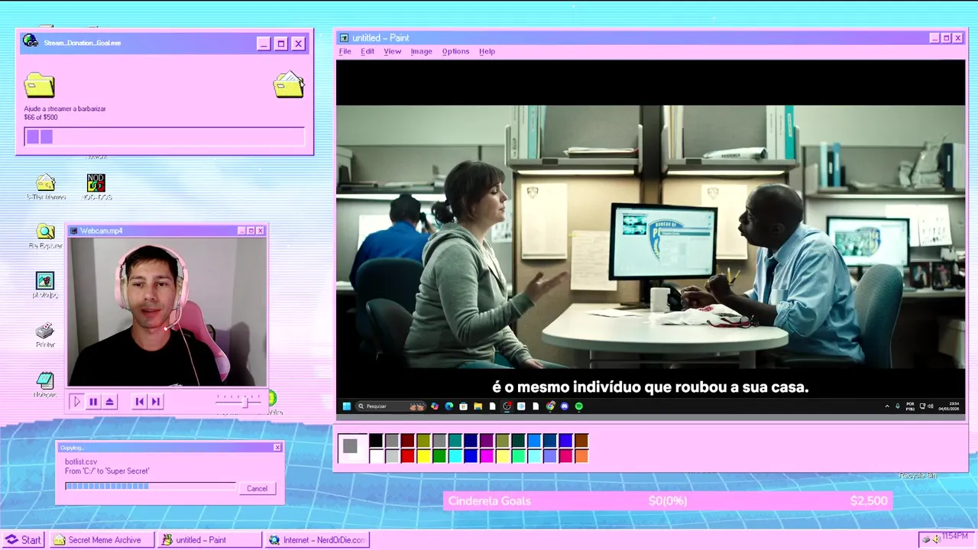
Task: Skip to previous track in Webcam player
Action: pyautogui.click(x=139, y=402)
